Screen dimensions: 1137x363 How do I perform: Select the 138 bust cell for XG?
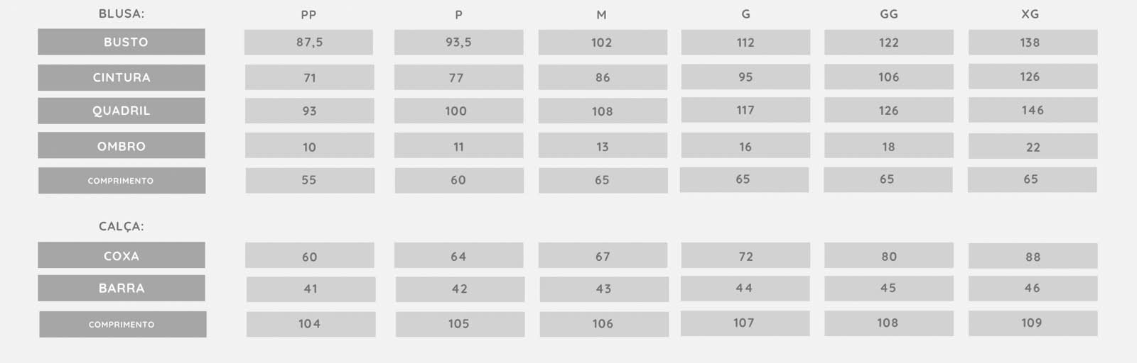(x=1033, y=42)
